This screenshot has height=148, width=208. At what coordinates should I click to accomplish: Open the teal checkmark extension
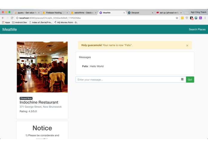(196, 18)
